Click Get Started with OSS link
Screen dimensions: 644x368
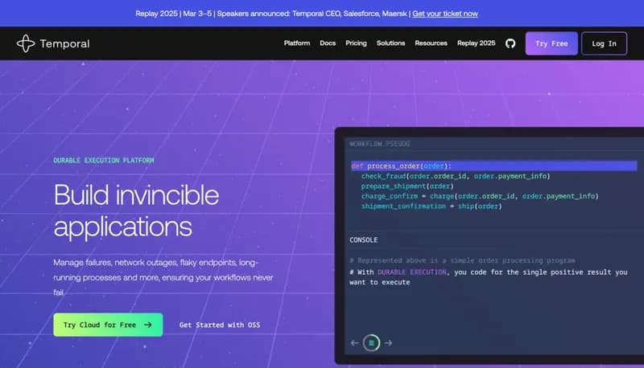(x=220, y=325)
